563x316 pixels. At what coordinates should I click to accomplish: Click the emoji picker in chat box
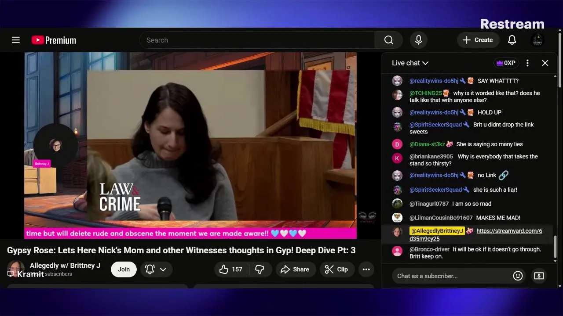[x=518, y=276]
